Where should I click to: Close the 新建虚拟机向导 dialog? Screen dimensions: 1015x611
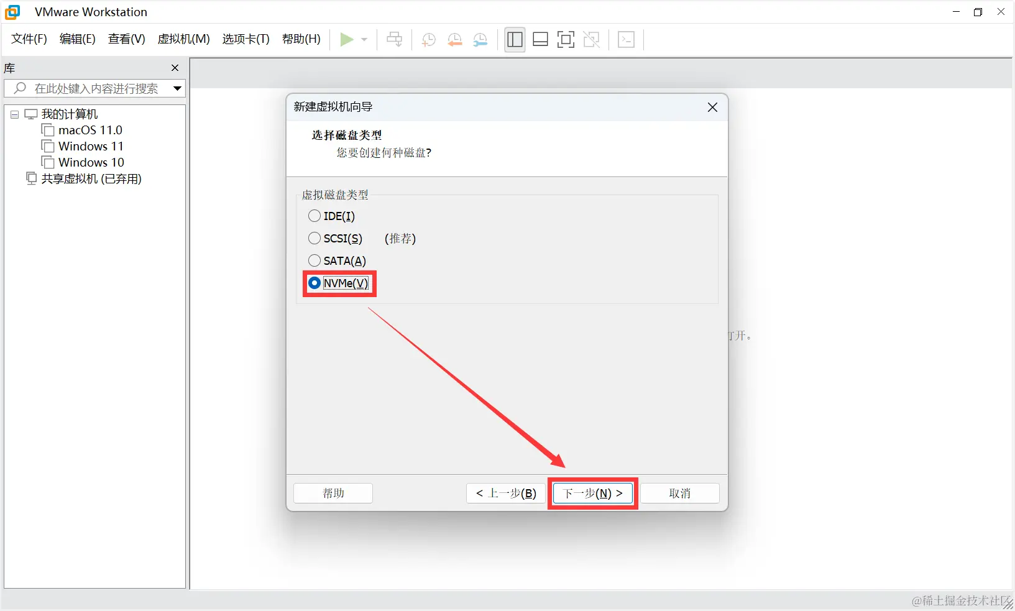[x=712, y=108]
